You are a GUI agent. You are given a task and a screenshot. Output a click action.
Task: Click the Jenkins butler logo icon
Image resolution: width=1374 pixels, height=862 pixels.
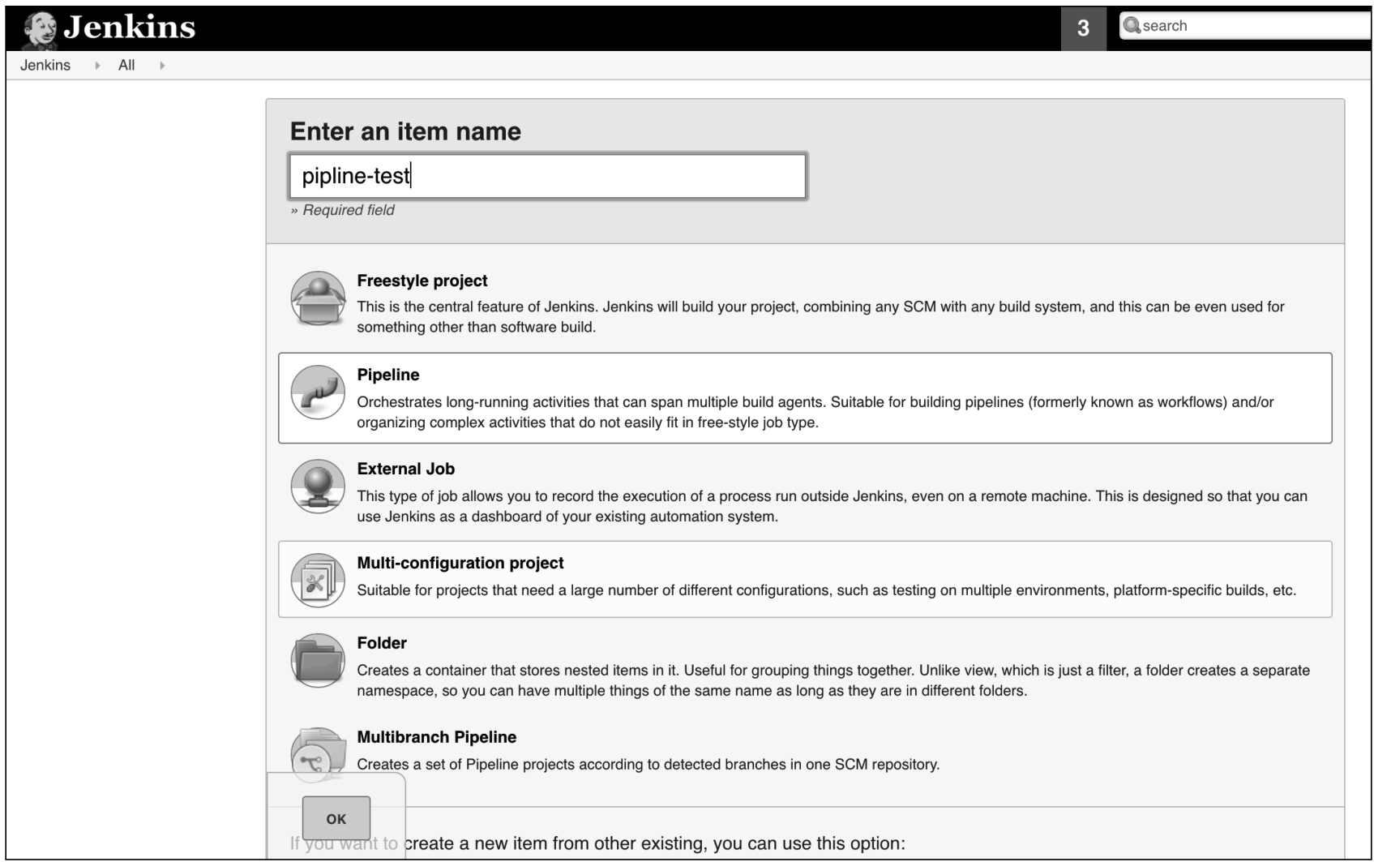[x=40, y=30]
